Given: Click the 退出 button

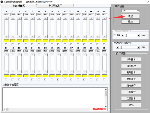Looking at the screenshot, I should tap(131, 105).
